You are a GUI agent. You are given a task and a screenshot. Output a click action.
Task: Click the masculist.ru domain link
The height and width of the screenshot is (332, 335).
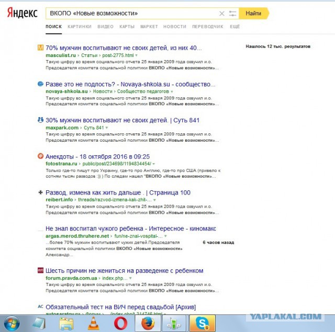(x=61, y=55)
